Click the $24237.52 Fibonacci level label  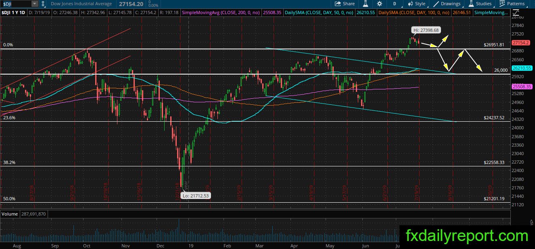point(494,118)
